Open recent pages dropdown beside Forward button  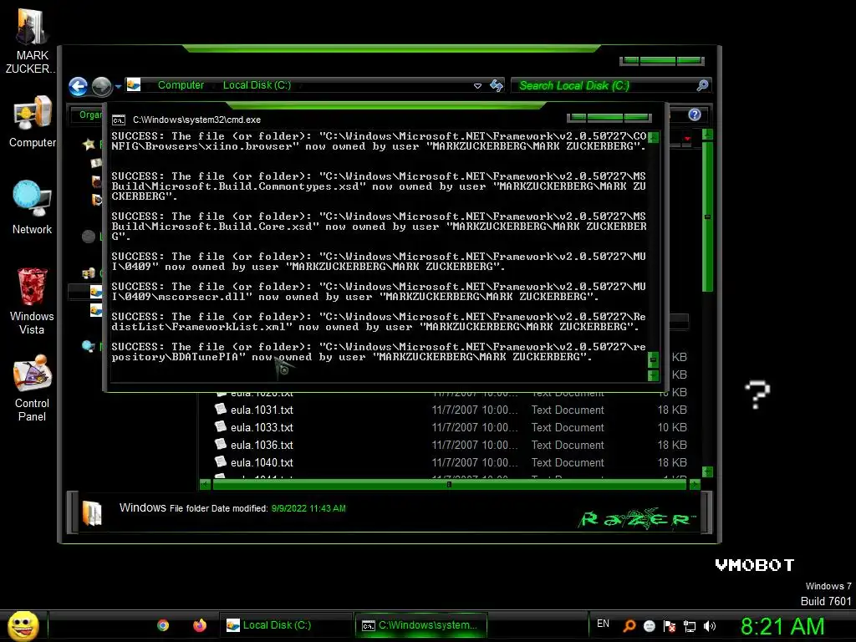pos(118,86)
